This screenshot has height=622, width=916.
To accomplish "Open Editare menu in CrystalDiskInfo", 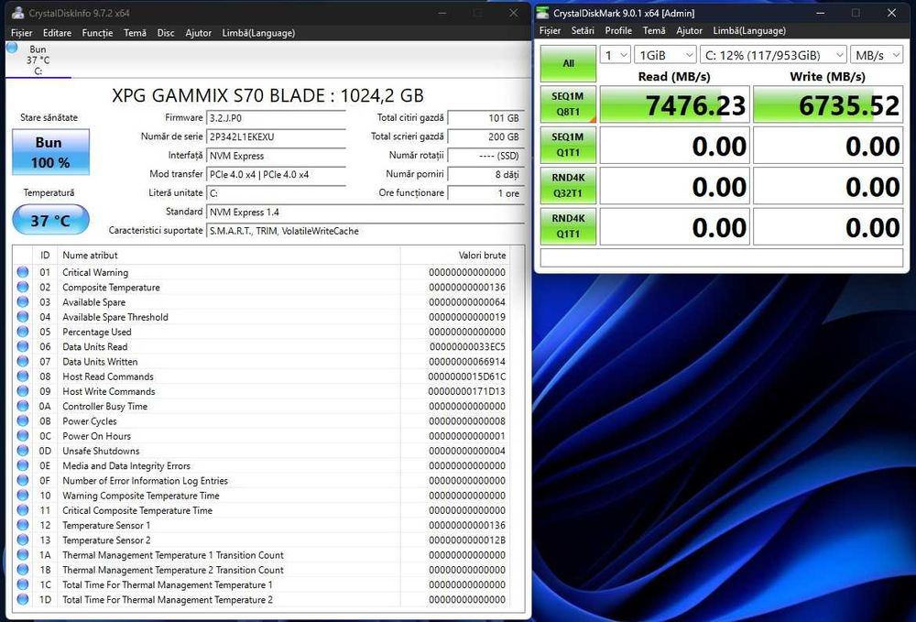I will pyautogui.click(x=57, y=33).
